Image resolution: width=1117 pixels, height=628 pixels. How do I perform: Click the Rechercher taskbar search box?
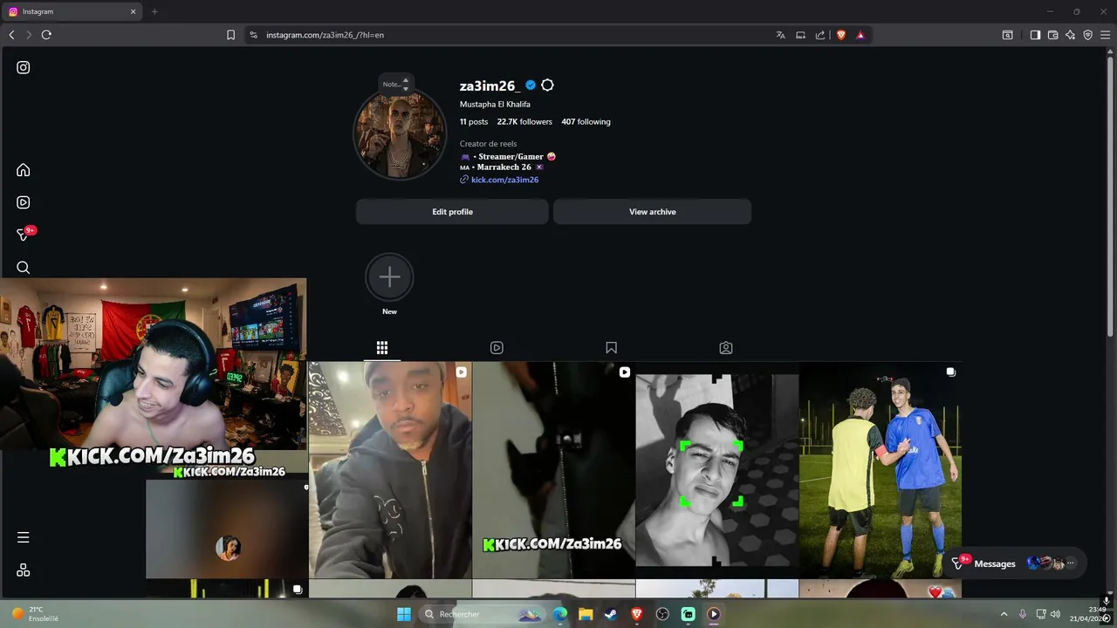click(482, 614)
